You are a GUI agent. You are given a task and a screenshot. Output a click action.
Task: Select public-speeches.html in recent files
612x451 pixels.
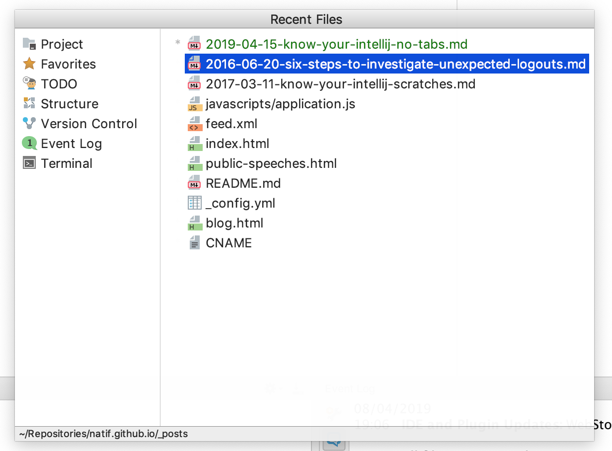(271, 163)
